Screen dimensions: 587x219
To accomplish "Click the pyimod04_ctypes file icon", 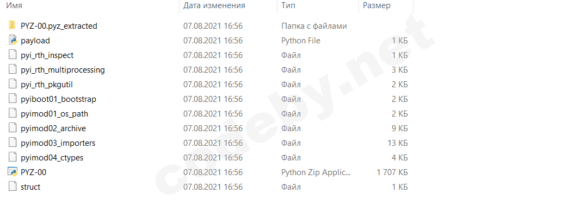I will click(13, 157).
